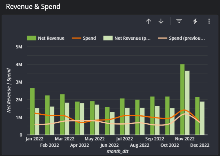220x156 pixels.
Task: Click the drill down arrow icon
Action: pos(161,21)
